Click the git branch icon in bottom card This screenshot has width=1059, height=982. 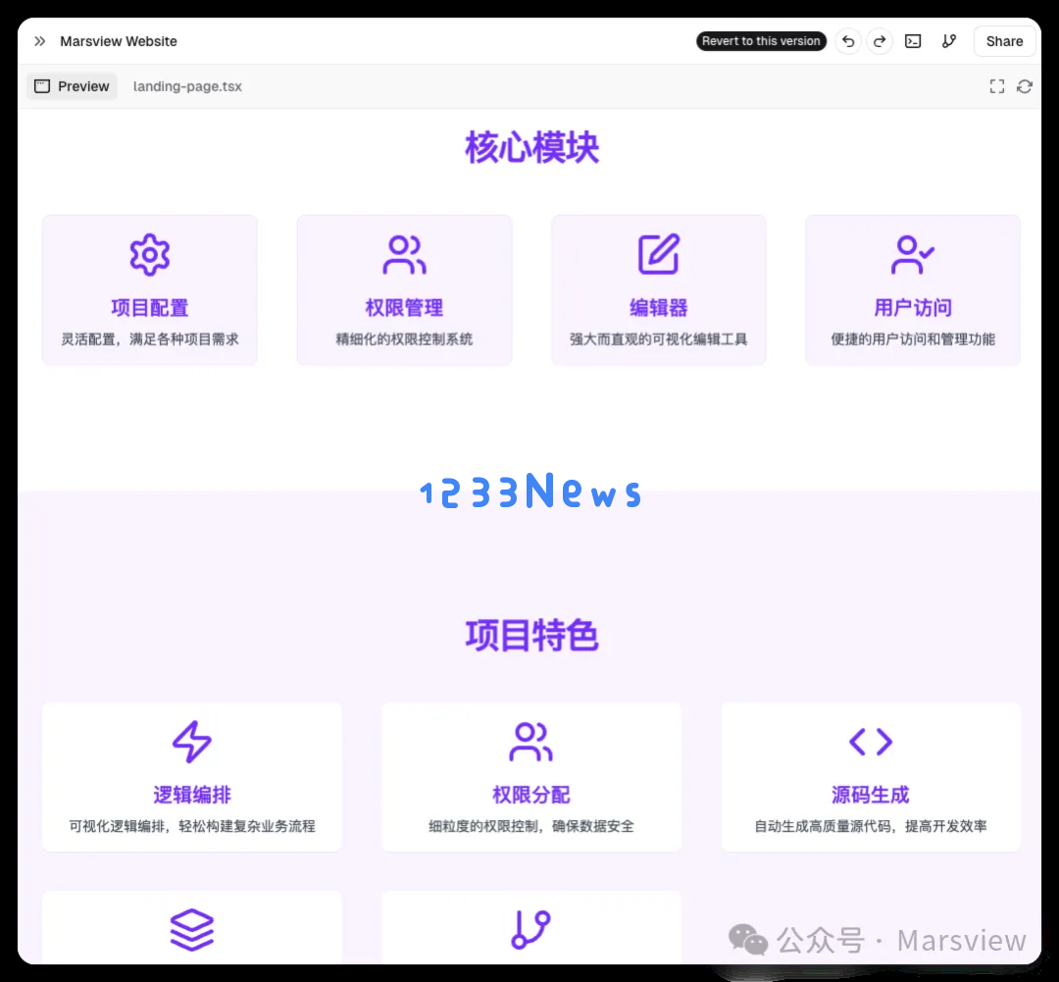pyautogui.click(x=530, y=929)
